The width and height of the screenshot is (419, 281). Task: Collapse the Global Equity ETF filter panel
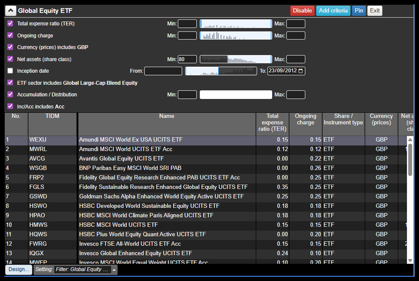[11, 11]
